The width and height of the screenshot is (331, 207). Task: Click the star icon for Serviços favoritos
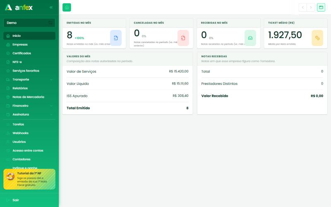[8, 71]
